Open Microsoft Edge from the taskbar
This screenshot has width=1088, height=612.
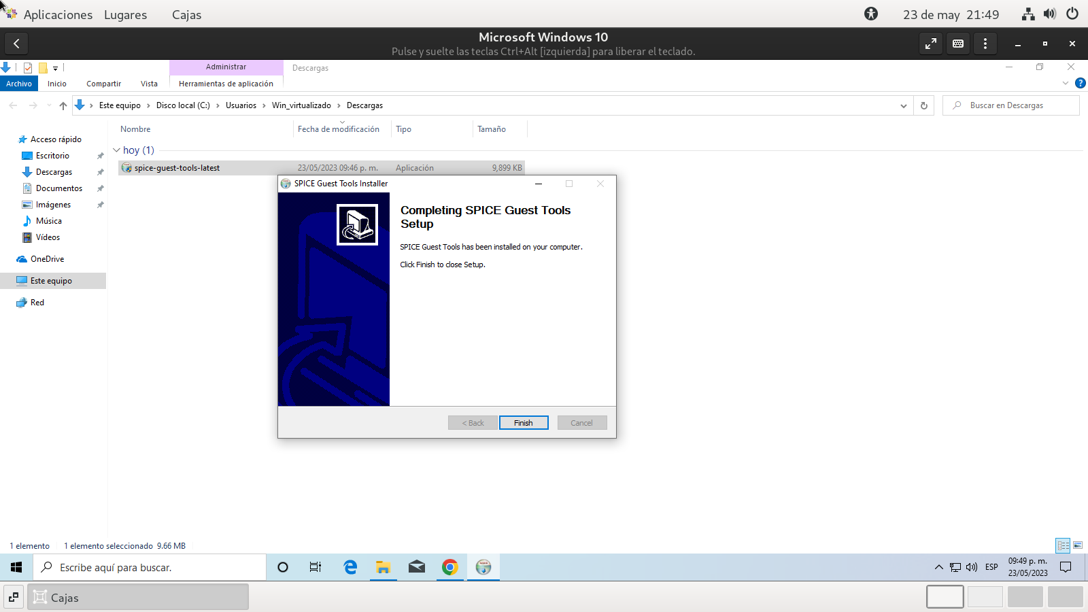point(350,567)
